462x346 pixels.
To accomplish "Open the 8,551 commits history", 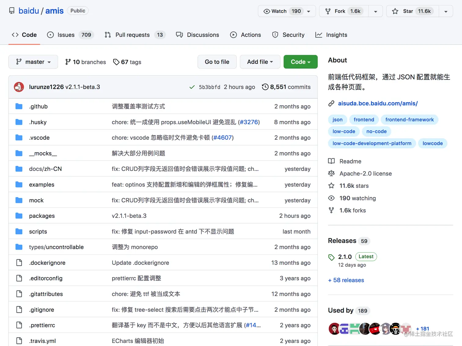I will (286, 87).
